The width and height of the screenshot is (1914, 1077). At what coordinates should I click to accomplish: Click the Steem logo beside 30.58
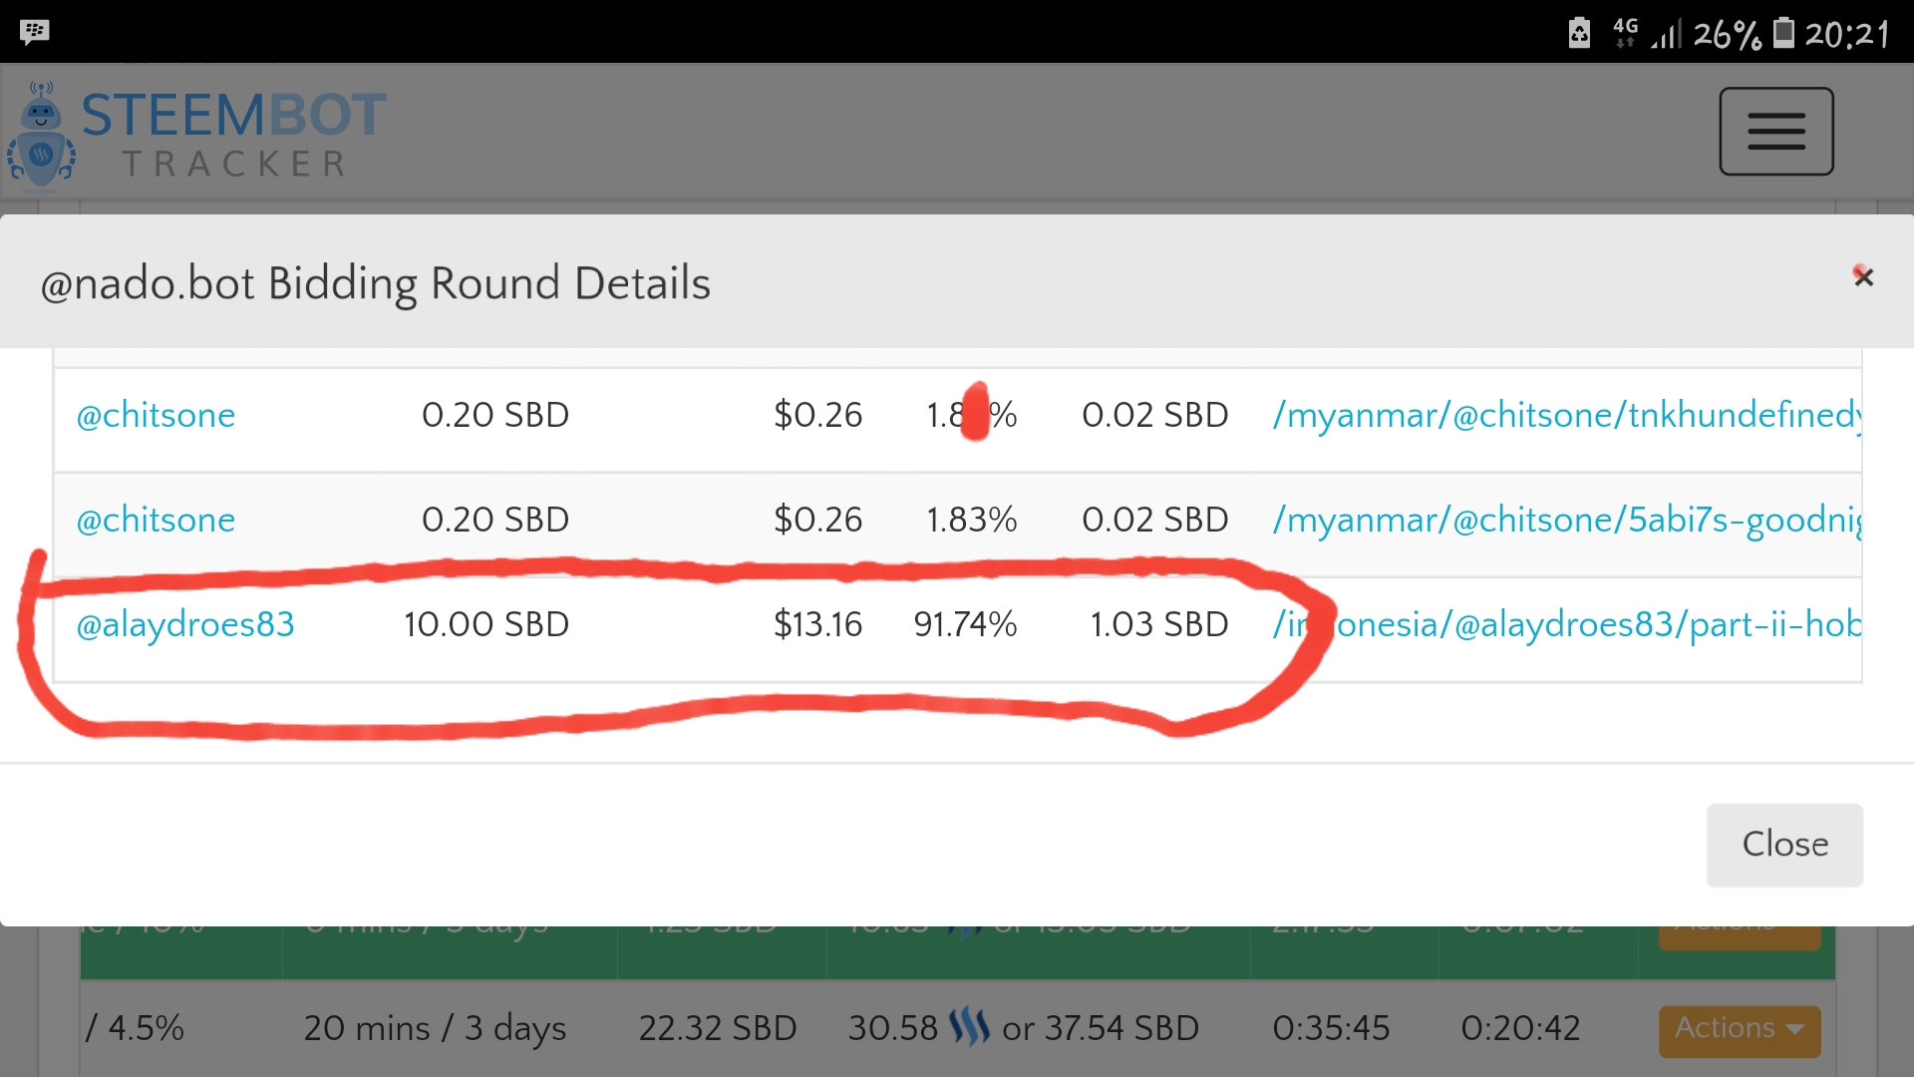pyautogui.click(x=969, y=1026)
